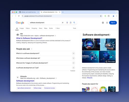Open the More search filters dropdown
This screenshot has width=129, height=102.
click(x=57, y=28)
